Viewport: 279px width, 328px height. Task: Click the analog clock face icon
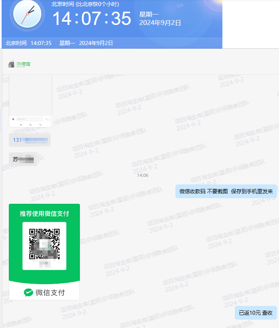[x=27, y=14]
